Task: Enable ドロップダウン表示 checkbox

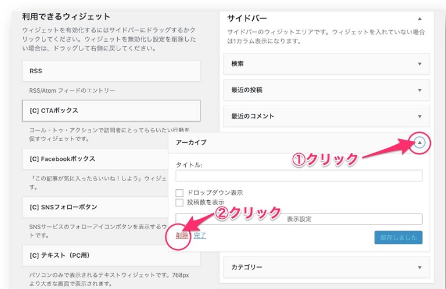Action: click(179, 193)
